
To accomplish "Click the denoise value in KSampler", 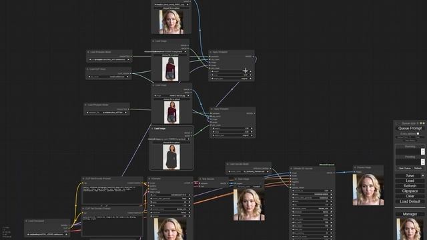I will tap(171, 216).
